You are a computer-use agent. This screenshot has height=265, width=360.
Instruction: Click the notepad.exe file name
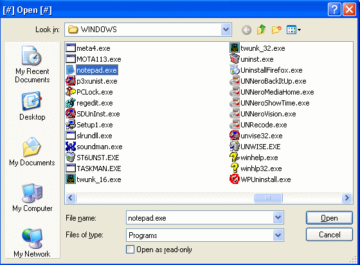pos(96,70)
